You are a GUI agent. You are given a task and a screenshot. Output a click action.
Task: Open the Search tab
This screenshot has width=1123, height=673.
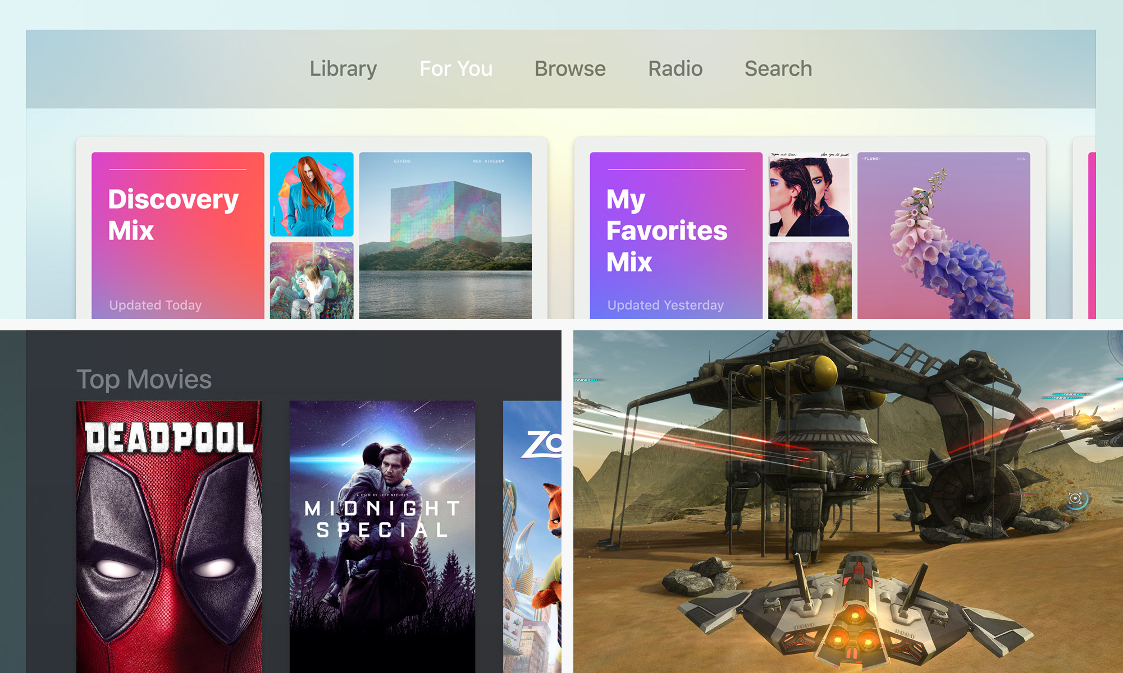(778, 69)
